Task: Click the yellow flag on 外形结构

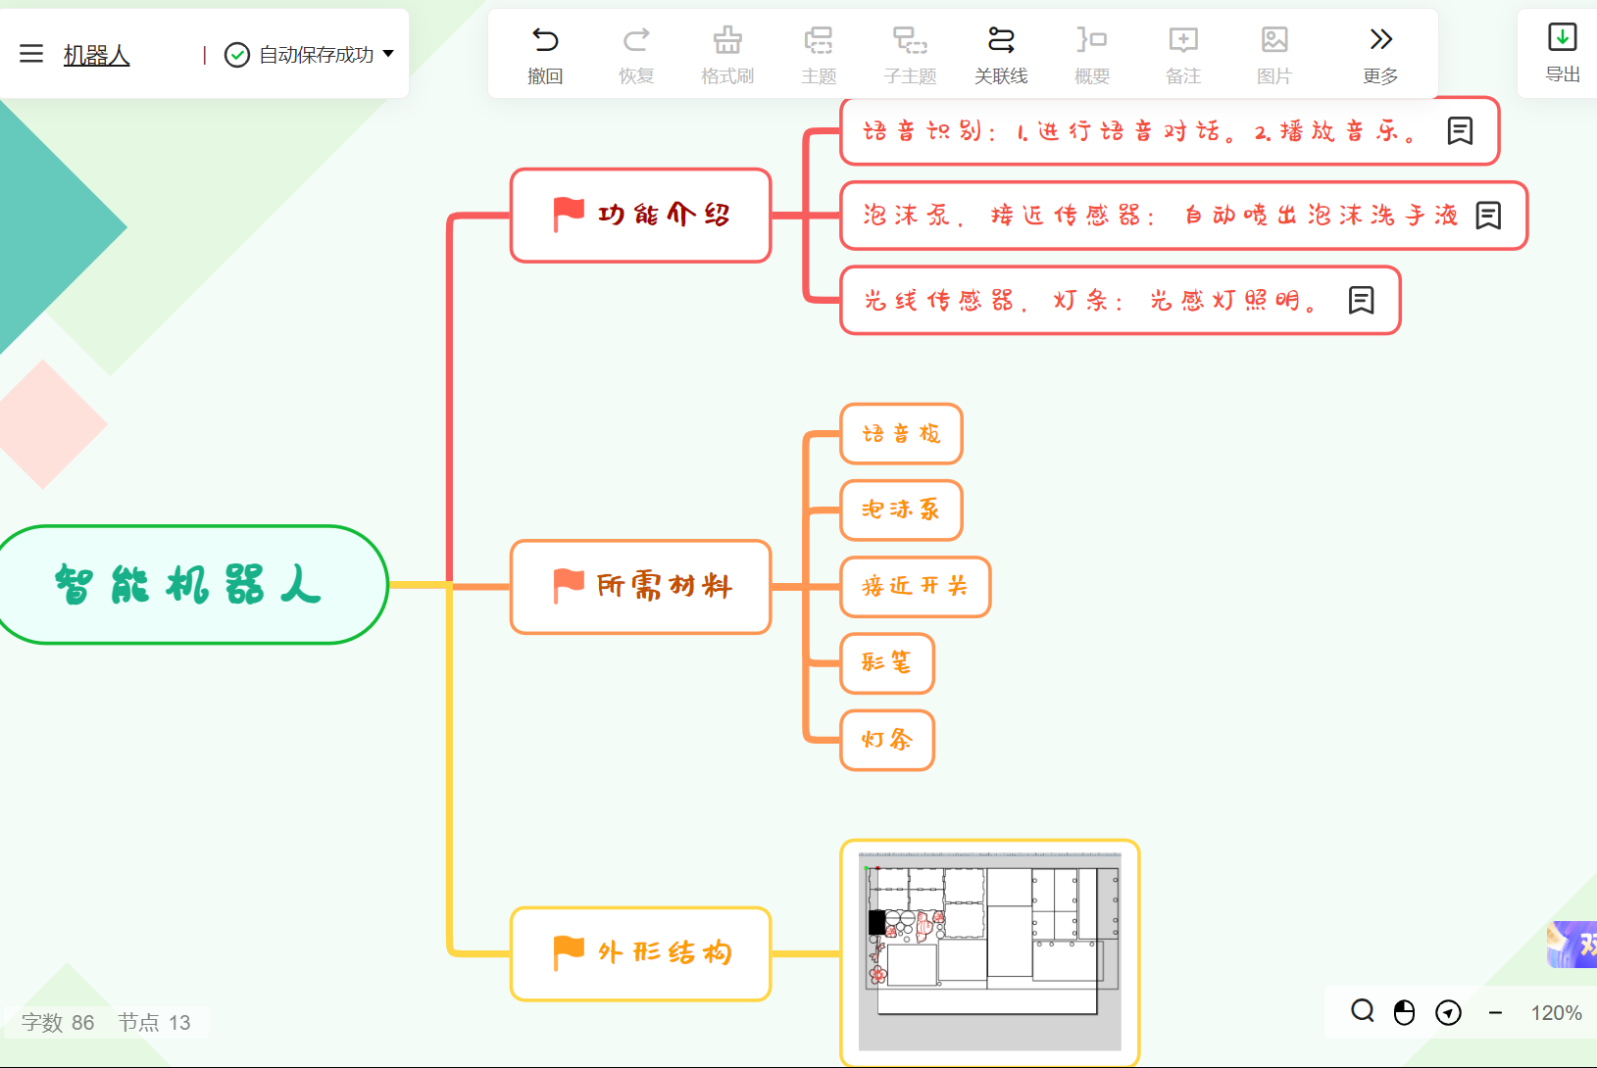Action: [569, 952]
